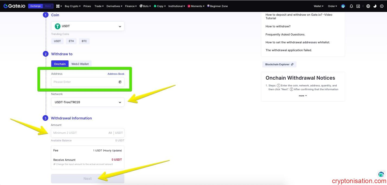Image resolution: width=387 pixels, height=185 pixels.
Task: Click the Blockchain Explorer button
Action: [x=279, y=64]
